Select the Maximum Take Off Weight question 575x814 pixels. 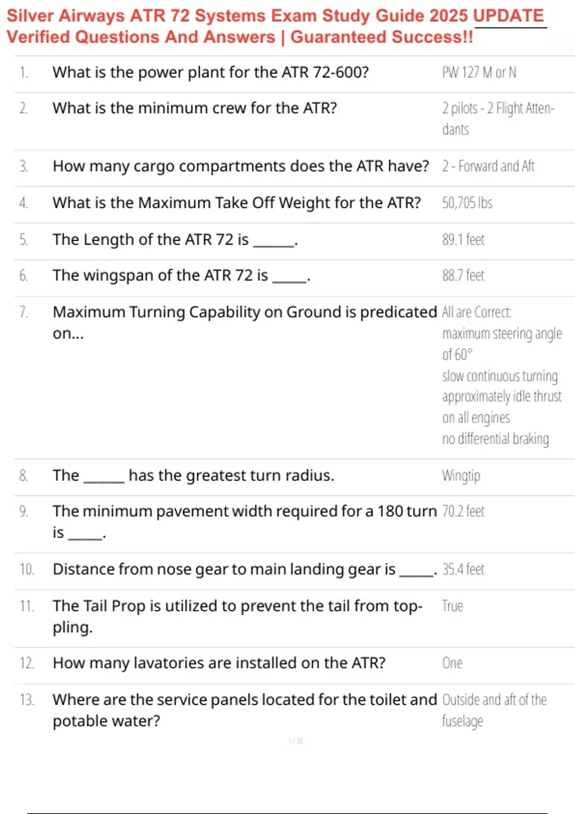pyautogui.click(x=237, y=203)
